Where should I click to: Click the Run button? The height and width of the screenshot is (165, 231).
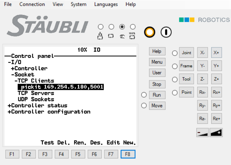(x=157, y=95)
